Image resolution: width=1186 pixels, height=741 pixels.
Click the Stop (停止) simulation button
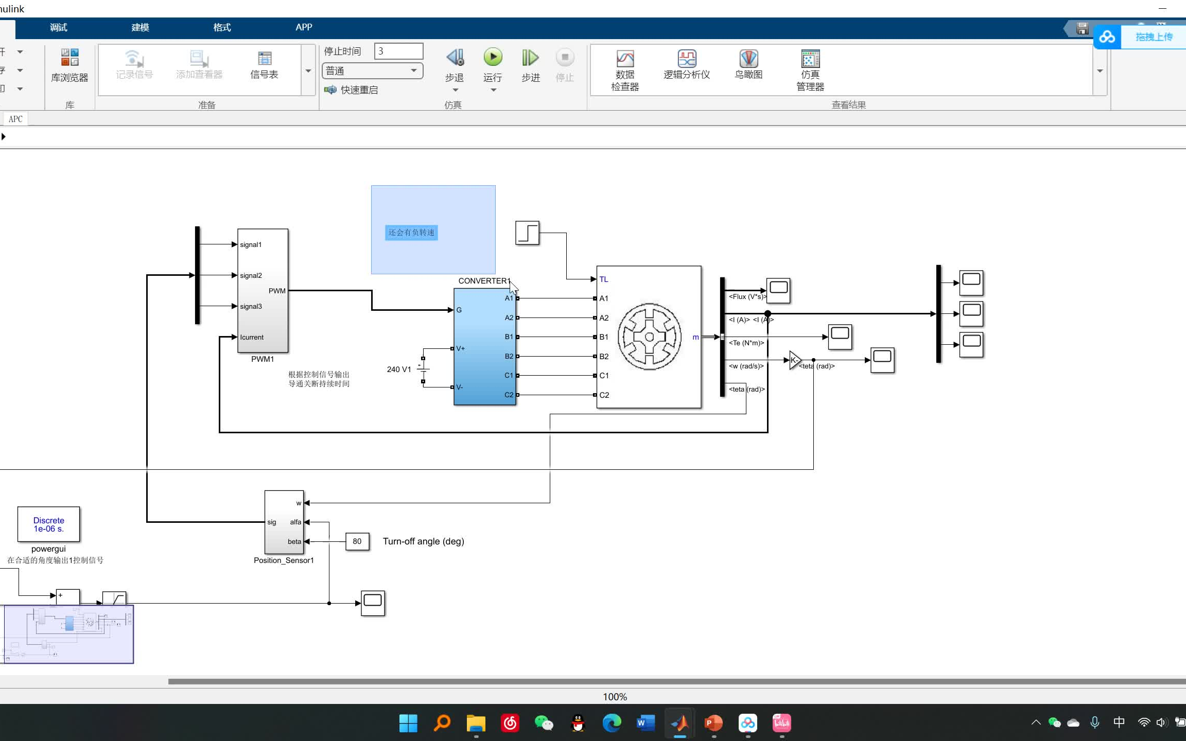tap(565, 65)
